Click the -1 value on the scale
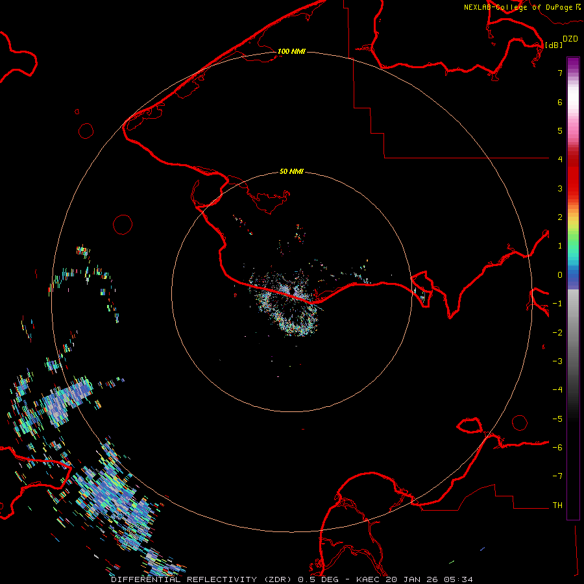This screenshot has height=584, width=584. 557,304
